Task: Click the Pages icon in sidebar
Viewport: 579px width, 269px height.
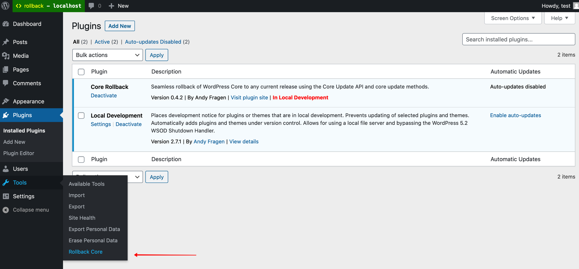Action: click(6, 69)
